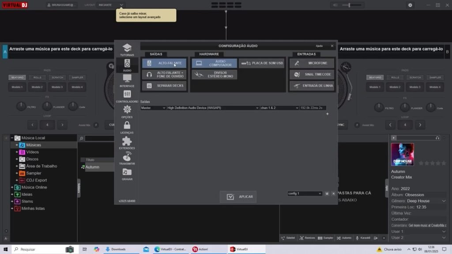Trigger Modelo 3 pad on right deck
The width and height of the screenshot is (452, 254).
point(415,87)
